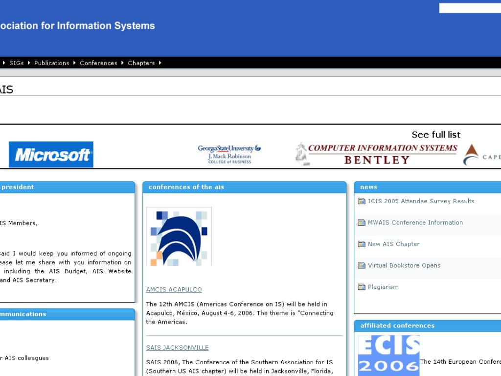This screenshot has height=376, width=501.
Task: Open Georgia State University Robinson College logo
Action: tap(229, 154)
